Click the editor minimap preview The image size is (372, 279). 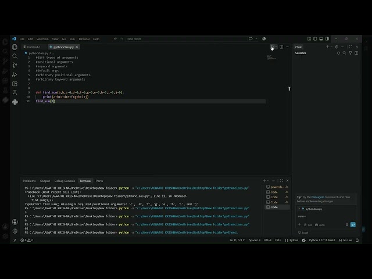pyautogui.click(x=271, y=57)
